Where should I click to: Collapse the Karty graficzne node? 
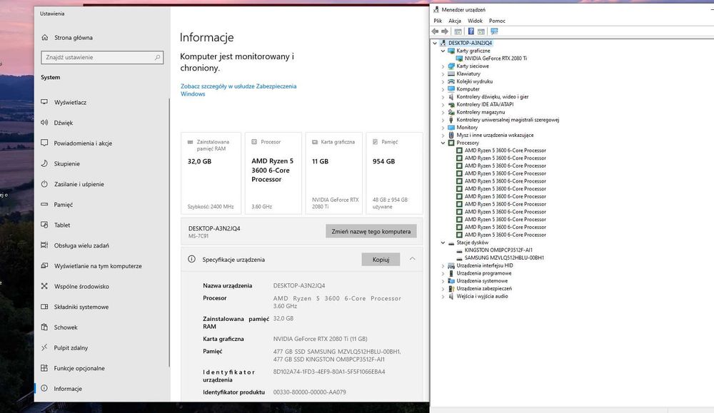(x=443, y=51)
